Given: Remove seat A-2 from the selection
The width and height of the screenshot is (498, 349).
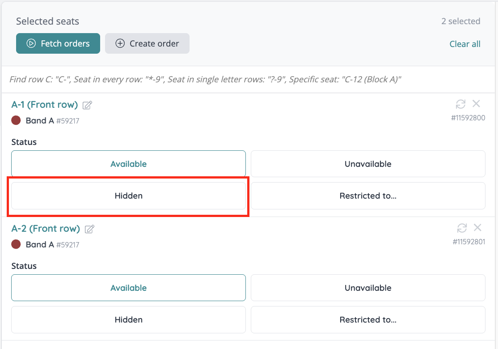Looking at the screenshot, I should pos(477,228).
